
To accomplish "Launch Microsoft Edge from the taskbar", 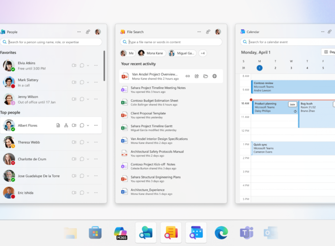I will [x=221, y=233].
